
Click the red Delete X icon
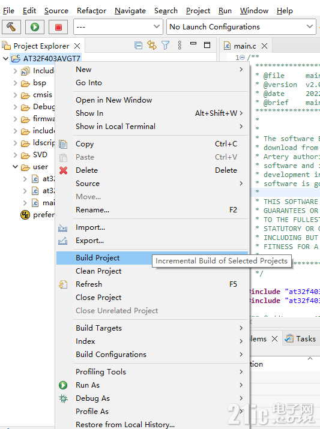click(63, 170)
